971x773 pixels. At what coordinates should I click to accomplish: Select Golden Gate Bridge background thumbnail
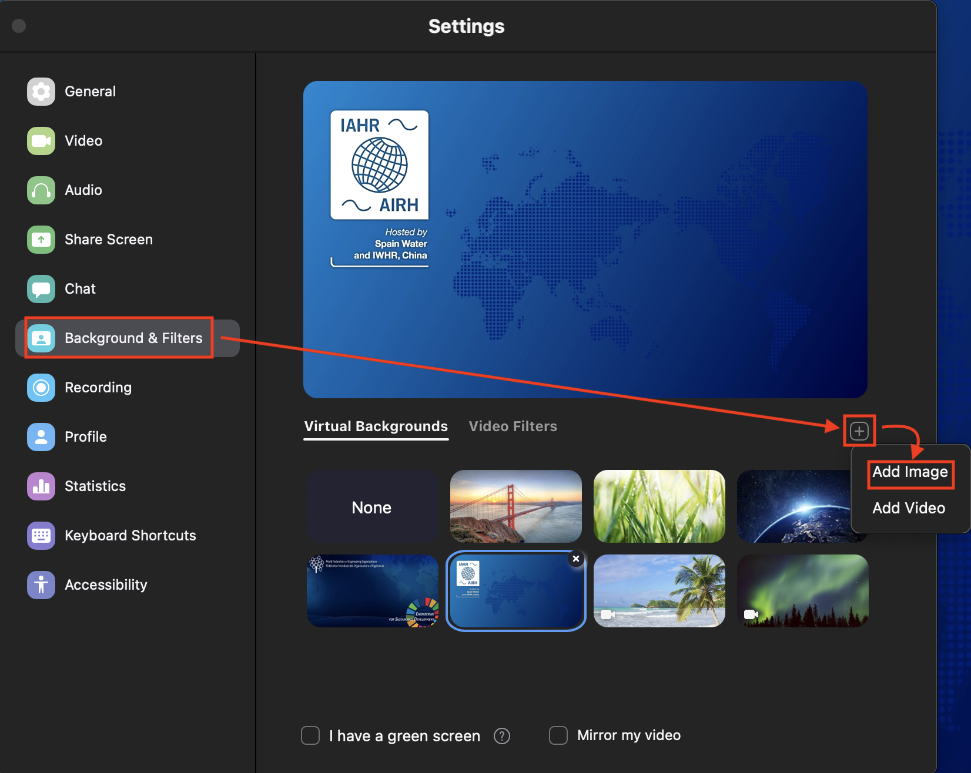coord(516,506)
